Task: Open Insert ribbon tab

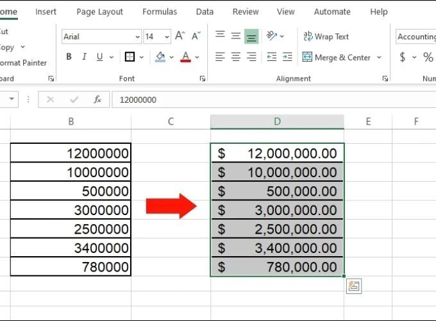Action: click(46, 12)
